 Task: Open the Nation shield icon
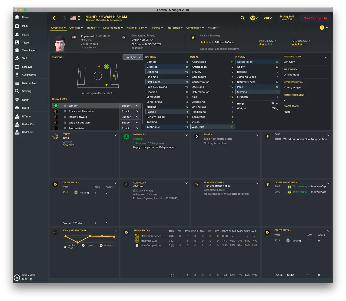pyautogui.click(x=17, y=100)
